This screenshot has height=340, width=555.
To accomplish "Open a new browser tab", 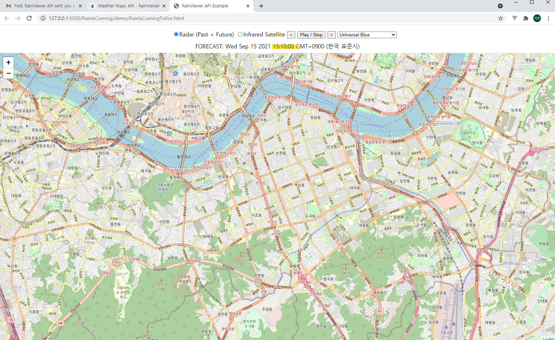I will click(x=261, y=6).
